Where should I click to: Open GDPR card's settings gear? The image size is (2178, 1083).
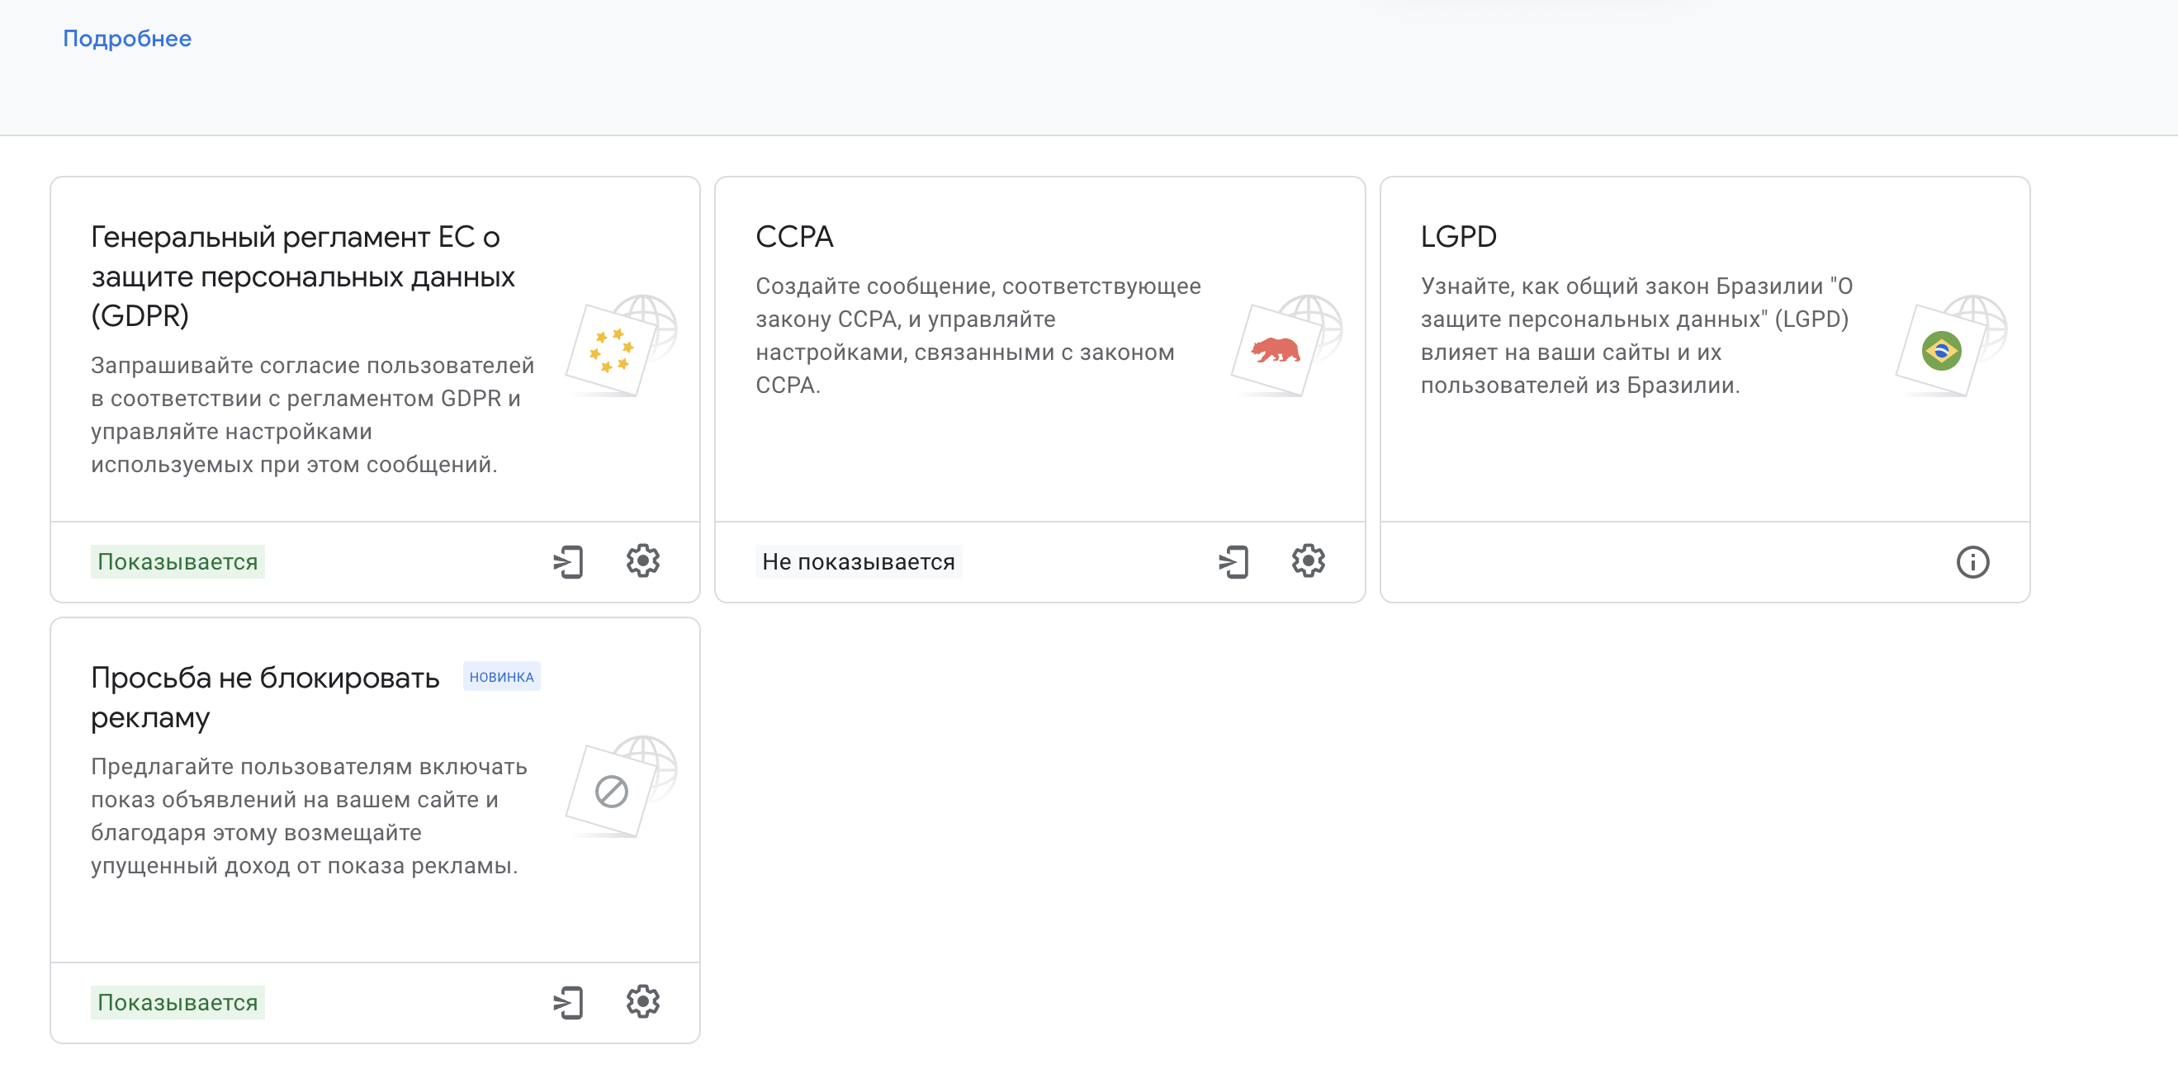[x=642, y=561]
